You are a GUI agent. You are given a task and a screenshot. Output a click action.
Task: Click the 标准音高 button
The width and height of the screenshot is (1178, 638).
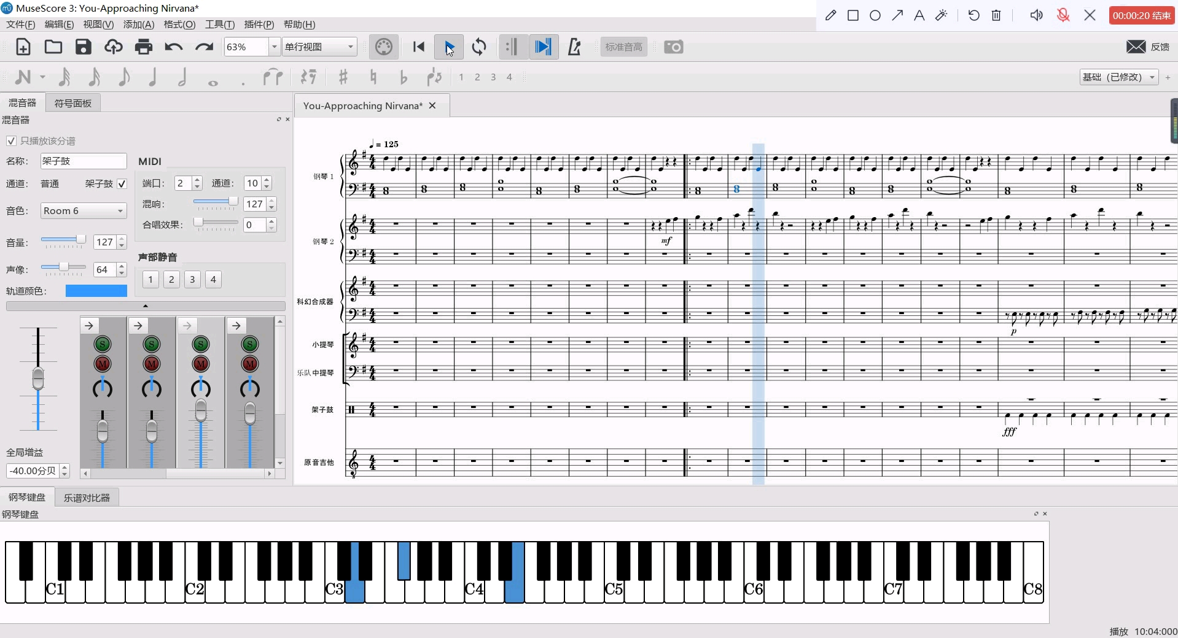pos(623,47)
